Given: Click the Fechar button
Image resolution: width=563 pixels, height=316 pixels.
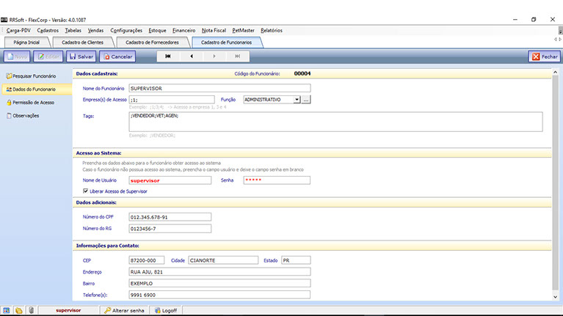Looking at the screenshot, I should (544, 56).
